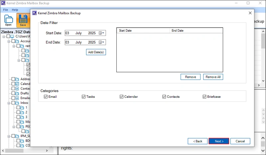The image size is (266, 155).
Task: Open the End Date calendar dropdown
Action: point(101,42)
